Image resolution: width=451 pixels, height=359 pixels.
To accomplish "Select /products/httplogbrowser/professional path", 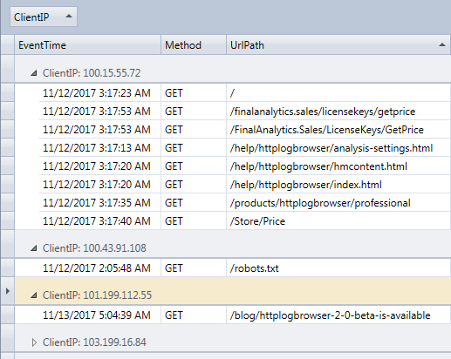I will coord(338,203).
